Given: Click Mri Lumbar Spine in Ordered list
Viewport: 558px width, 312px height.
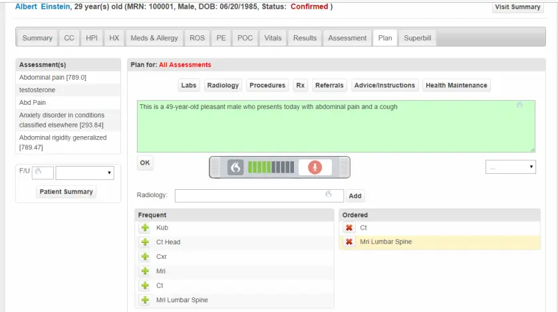Looking at the screenshot, I should (386, 242).
